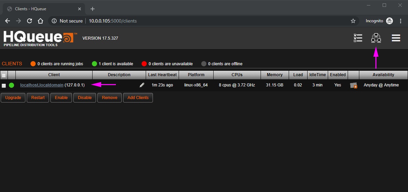The height and width of the screenshot is (192, 408).
Task: Click '0 clients are offline' status
Action: tap(222, 64)
